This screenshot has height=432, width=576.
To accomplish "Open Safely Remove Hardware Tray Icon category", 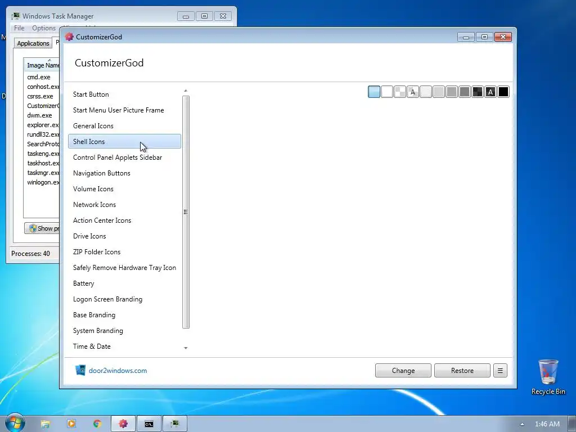I will pyautogui.click(x=124, y=268).
